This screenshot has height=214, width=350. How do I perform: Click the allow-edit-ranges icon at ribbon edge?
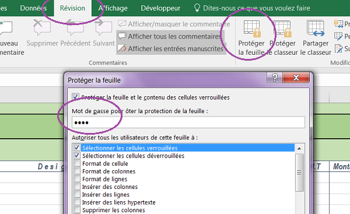338,36
